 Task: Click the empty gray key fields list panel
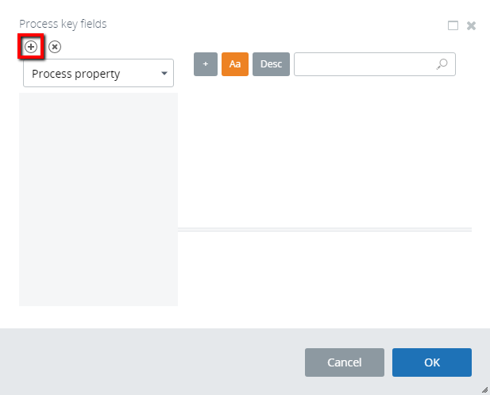tap(98, 198)
